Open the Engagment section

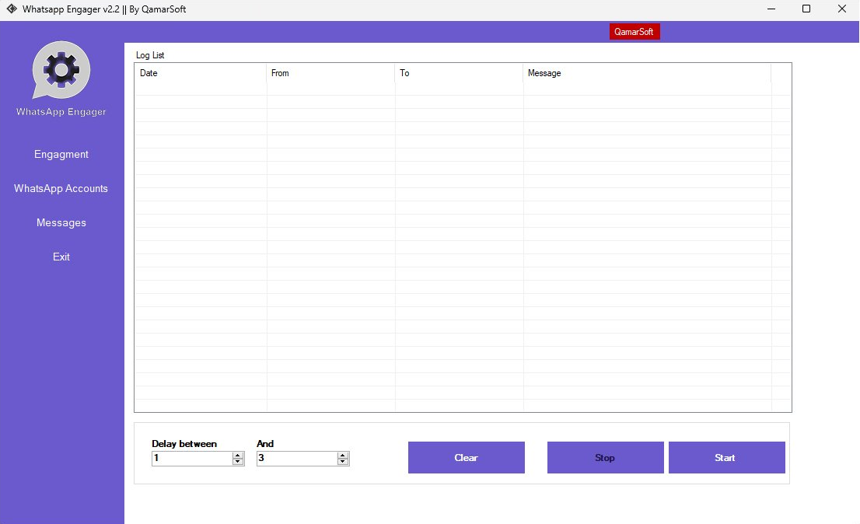61,154
